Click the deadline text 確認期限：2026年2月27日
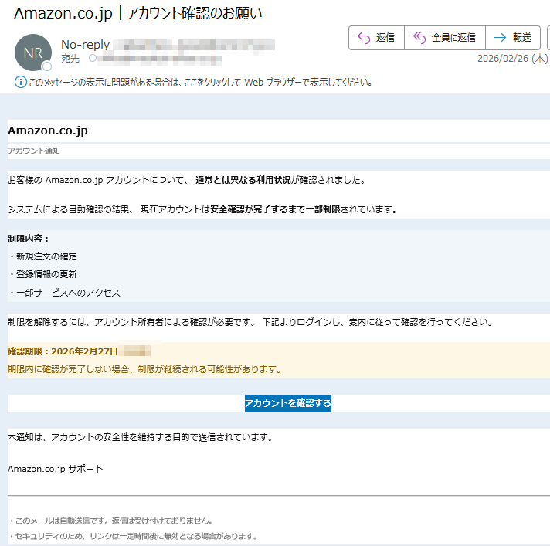This screenshot has height=546, width=550. (x=63, y=351)
